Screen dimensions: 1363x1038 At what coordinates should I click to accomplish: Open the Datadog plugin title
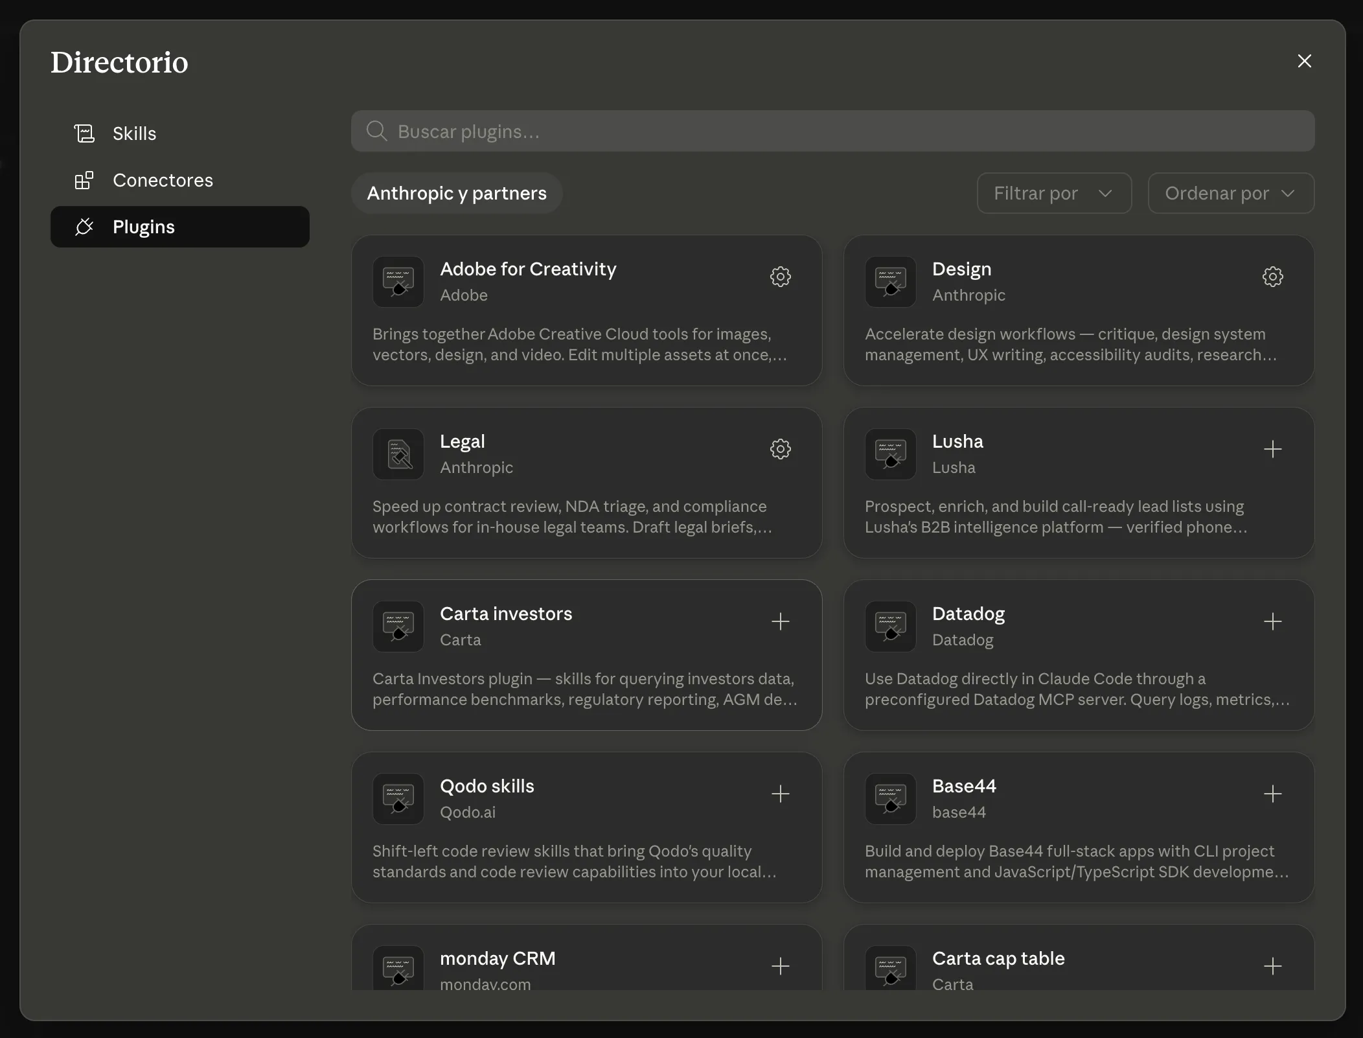point(968,614)
